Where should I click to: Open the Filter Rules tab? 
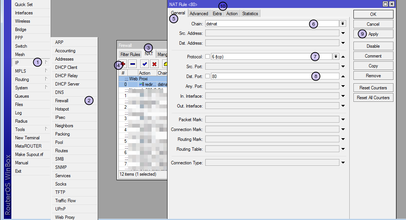(130, 55)
